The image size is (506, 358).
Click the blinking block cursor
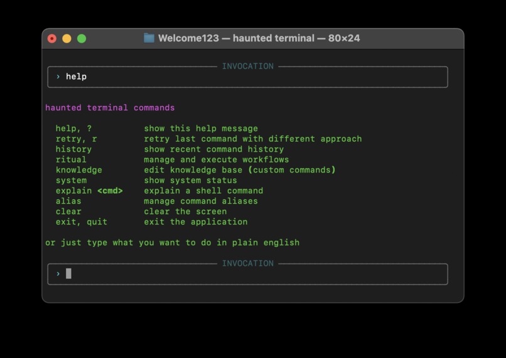tap(68, 273)
